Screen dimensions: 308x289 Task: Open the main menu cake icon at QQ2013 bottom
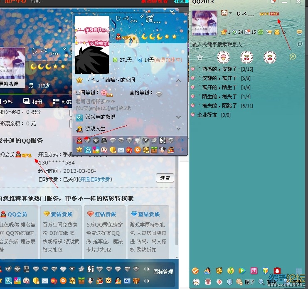click(x=196, y=282)
